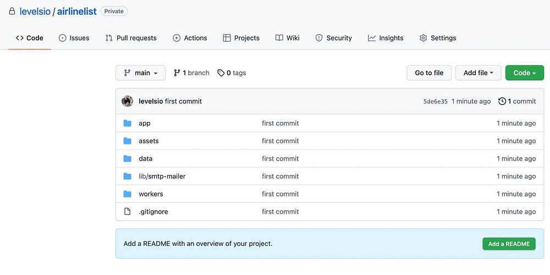The height and width of the screenshot is (275, 550).
Task: Open the Projects tab
Action: (241, 38)
